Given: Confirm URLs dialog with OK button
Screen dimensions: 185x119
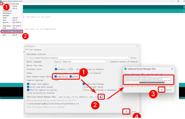Looking at the screenshot, I should tap(161, 90).
